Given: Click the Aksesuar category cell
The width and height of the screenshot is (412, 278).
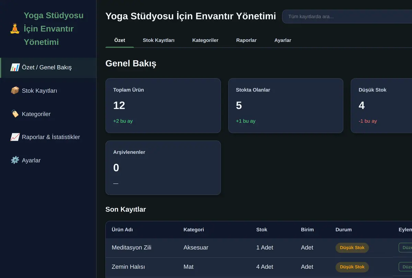Looking at the screenshot, I should pos(196,247).
